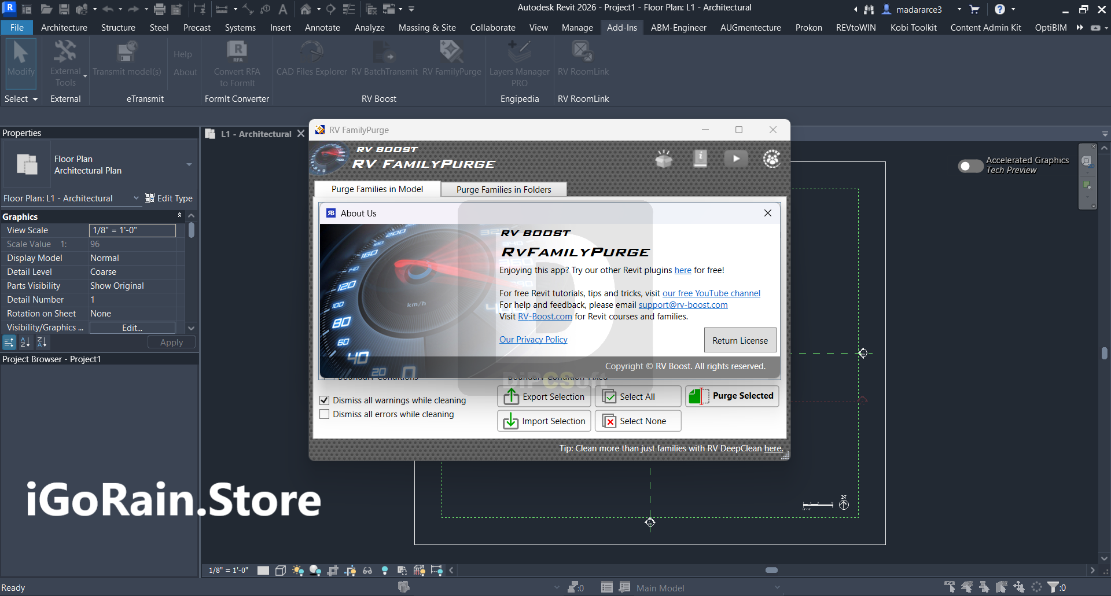Viewport: 1111px width, 596px height.
Task: Click the sun path icon in view control bar
Action: [x=298, y=571]
